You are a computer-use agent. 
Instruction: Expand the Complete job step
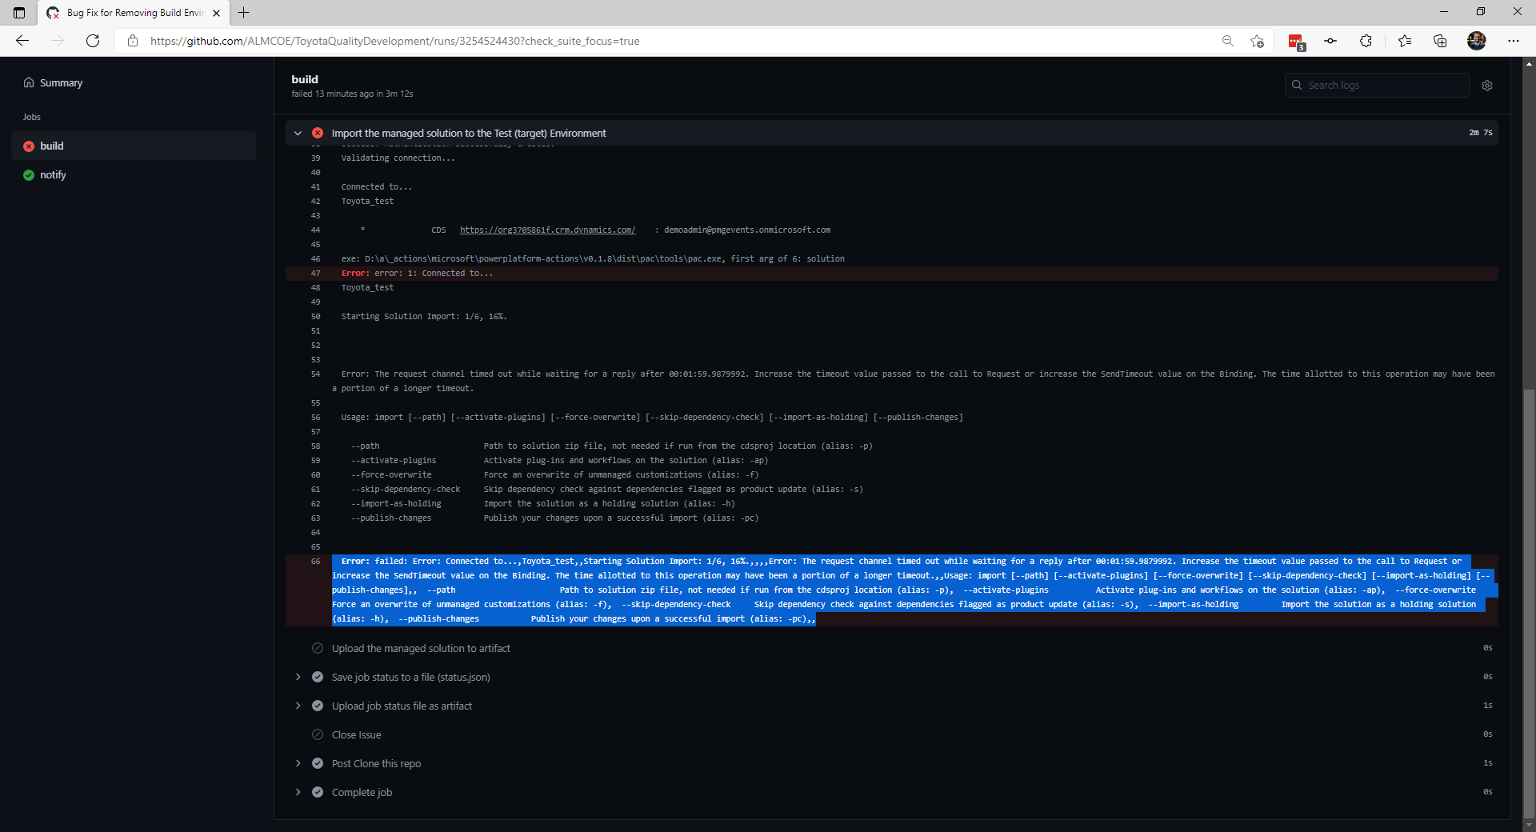point(298,792)
